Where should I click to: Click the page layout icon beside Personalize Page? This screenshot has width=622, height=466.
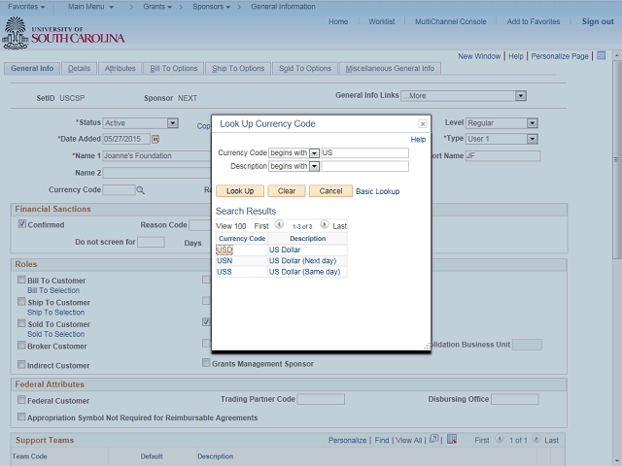(601, 56)
